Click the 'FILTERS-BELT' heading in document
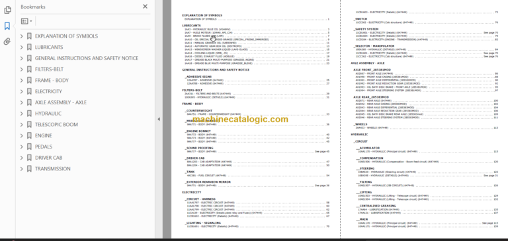508x241 pixels. [x=192, y=90]
